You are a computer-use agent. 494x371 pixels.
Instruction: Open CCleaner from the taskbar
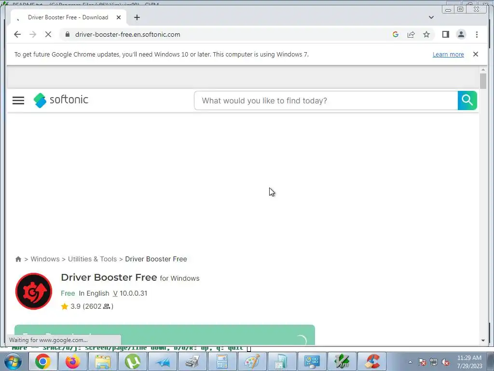pyautogui.click(x=372, y=361)
